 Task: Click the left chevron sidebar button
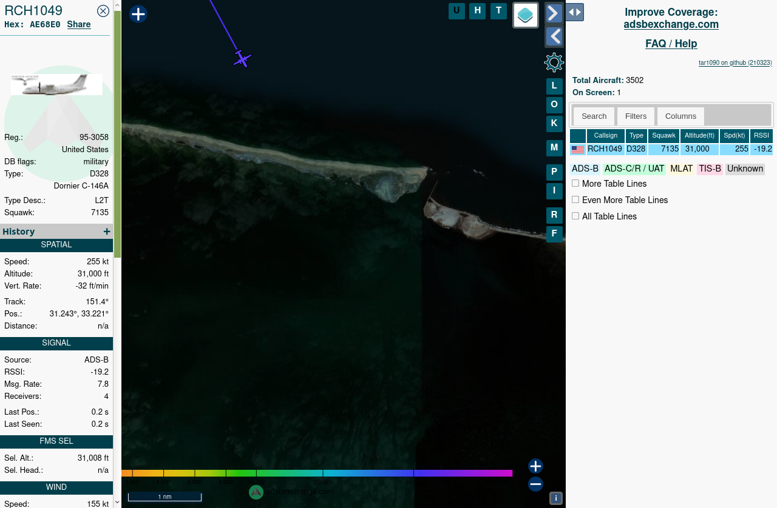[554, 36]
